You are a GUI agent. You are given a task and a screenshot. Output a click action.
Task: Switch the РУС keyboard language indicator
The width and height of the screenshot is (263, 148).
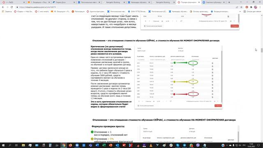tap(245, 145)
